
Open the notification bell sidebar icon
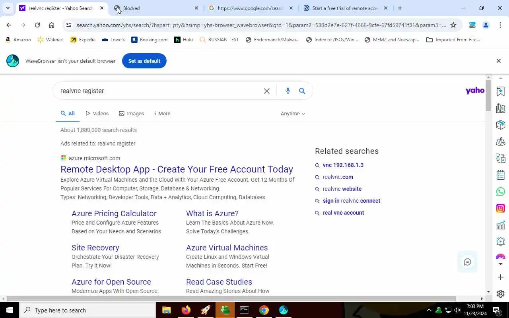[501, 242]
